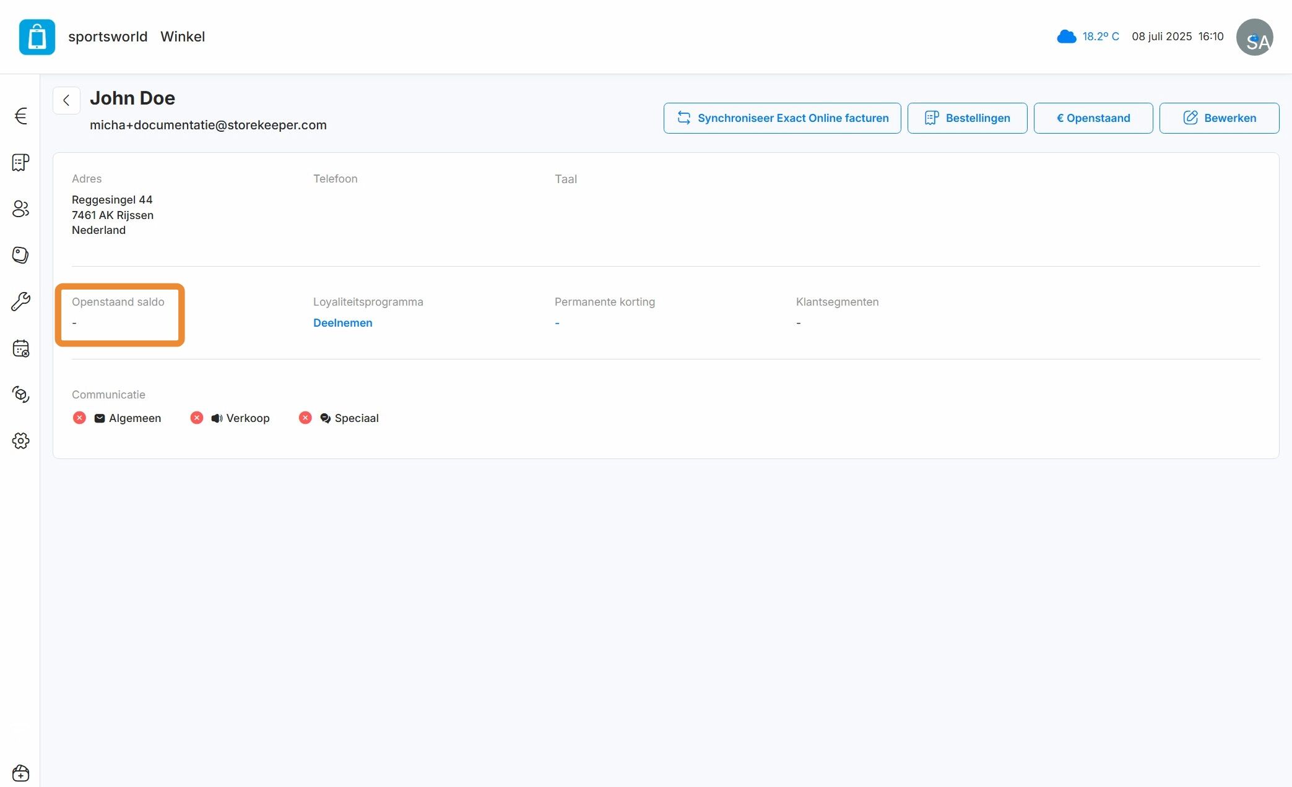Open the settings gear icon in sidebar
Viewport: 1292px width, 787px height.
(20, 441)
